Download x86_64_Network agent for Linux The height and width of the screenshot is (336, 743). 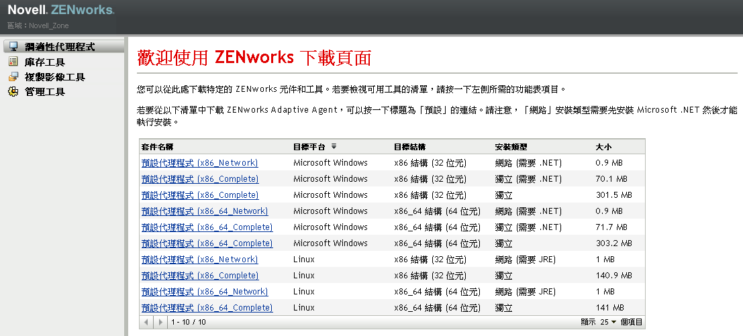coord(205,292)
